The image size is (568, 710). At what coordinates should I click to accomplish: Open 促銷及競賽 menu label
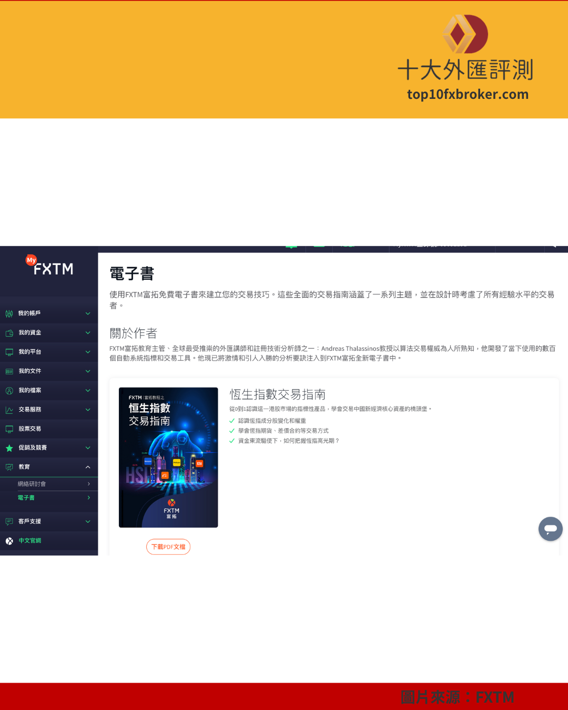click(x=33, y=448)
